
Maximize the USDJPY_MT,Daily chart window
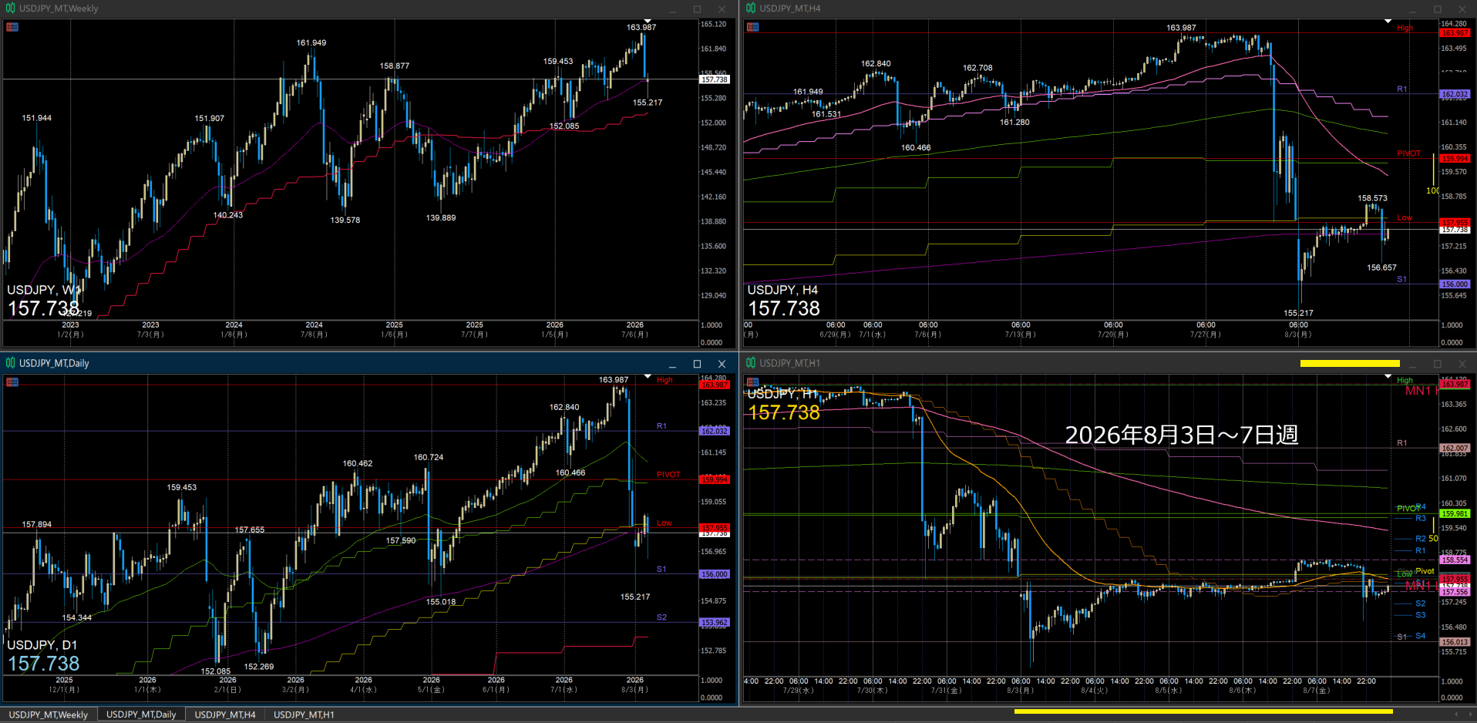pyautogui.click(x=697, y=364)
